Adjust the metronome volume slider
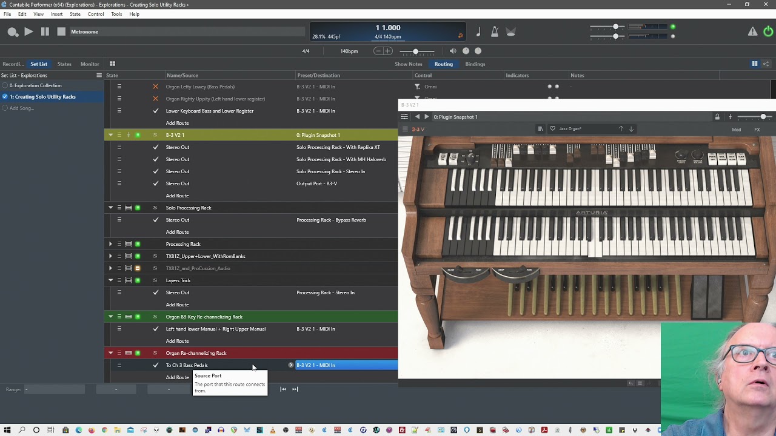Screen dimensions: 776x436 [x=417, y=51]
